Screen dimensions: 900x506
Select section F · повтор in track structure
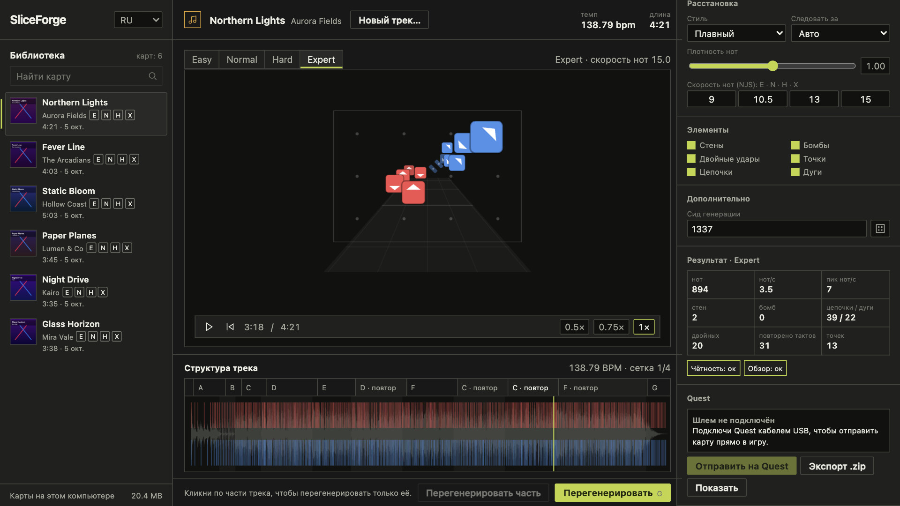(602, 387)
